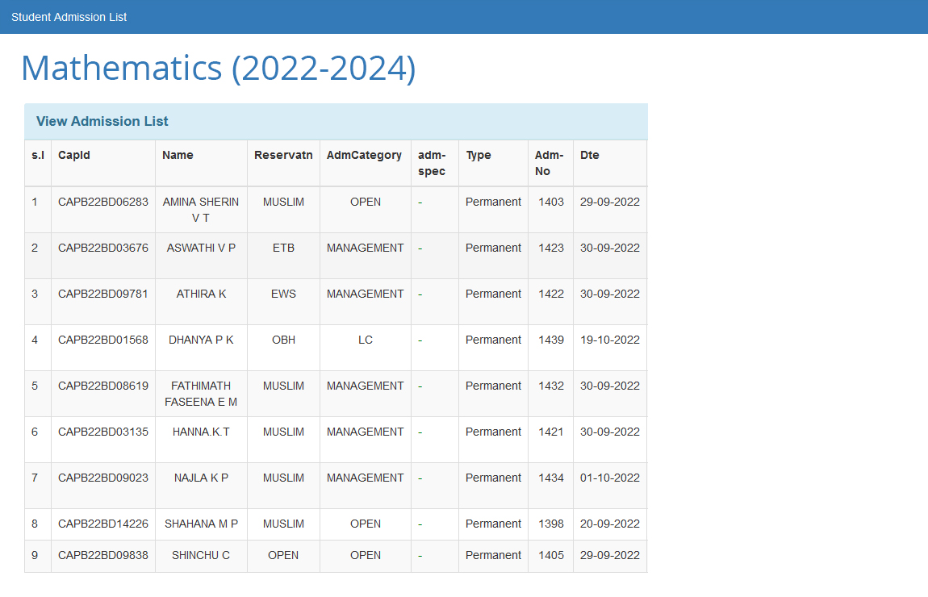Select student name ASWATHI V P
This screenshot has width=928, height=597.
point(201,248)
